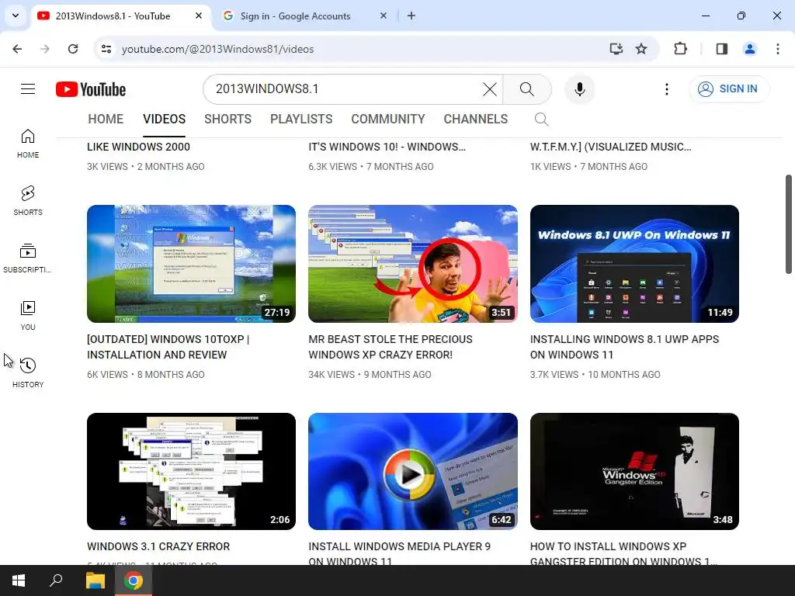This screenshot has width=795, height=596.
Task: Click the Chrome taskbar icon
Action: [134, 580]
